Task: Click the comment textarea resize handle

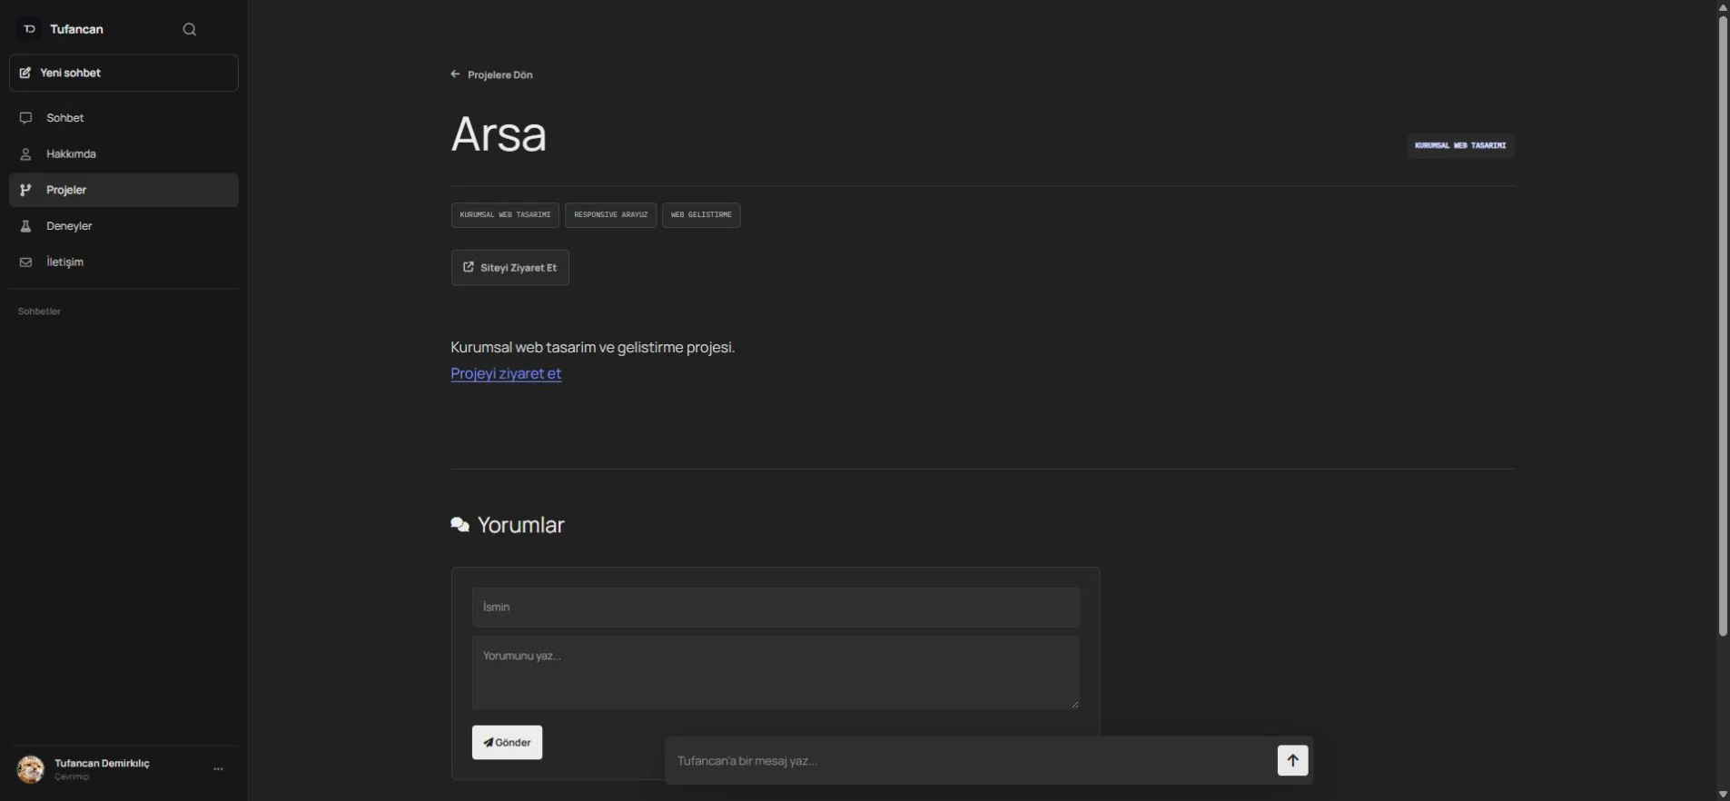Action: [1074, 704]
